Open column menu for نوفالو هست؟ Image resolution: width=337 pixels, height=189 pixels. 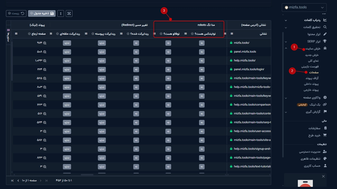pyautogui.click(x=154, y=34)
